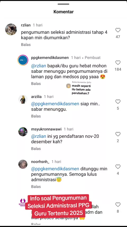
Task: Tap the heart on ppgkemendikdasmen's reply
Action: point(118,63)
